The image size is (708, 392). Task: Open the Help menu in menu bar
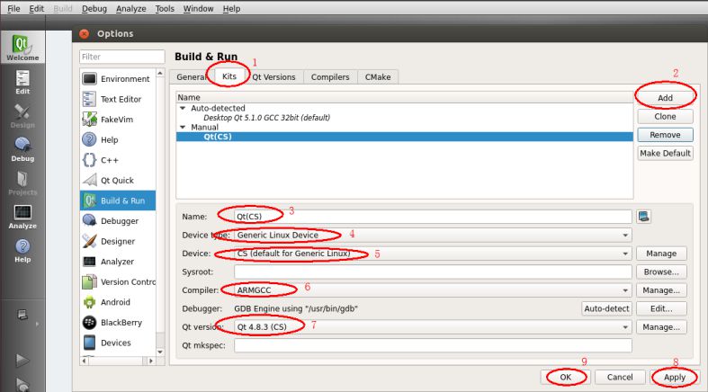[231, 9]
